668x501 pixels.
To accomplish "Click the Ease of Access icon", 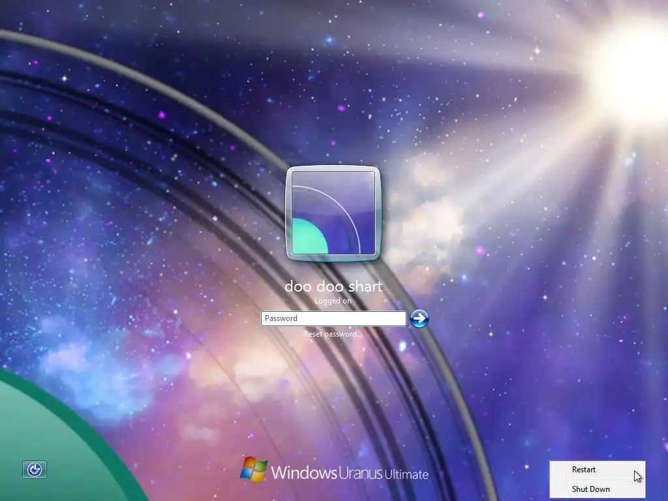I will click(x=35, y=470).
